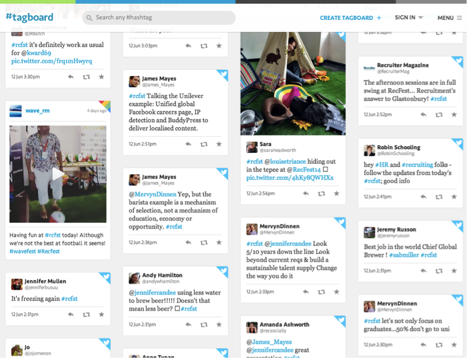Retweet Sara's tepee tweet
467x358 pixels.
click(x=321, y=194)
